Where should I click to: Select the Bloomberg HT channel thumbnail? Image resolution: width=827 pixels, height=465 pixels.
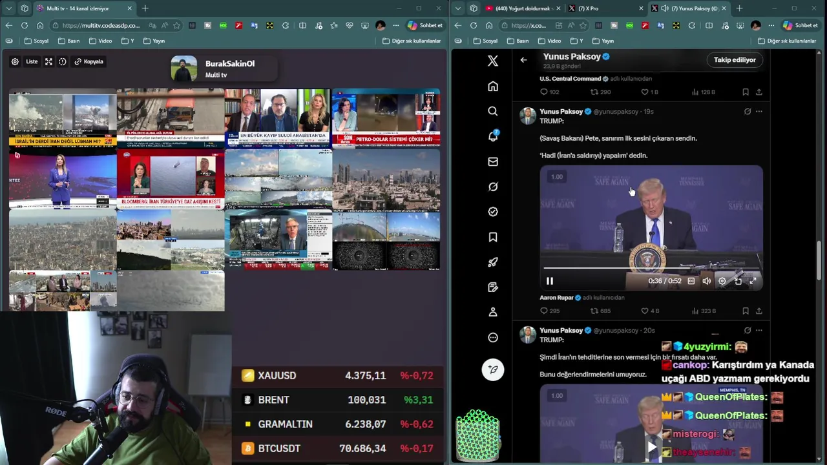coord(171,179)
